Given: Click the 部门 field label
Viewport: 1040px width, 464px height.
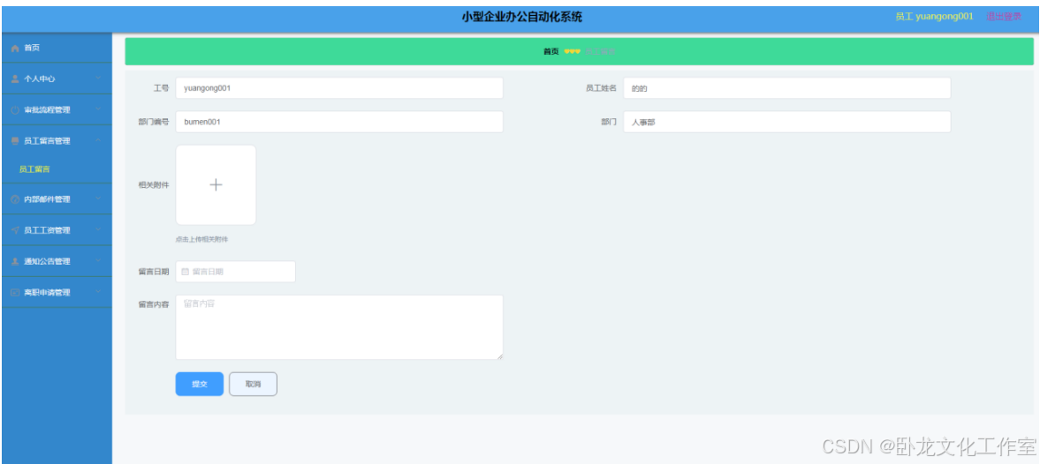Looking at the screenshot, I should point(609,122).
